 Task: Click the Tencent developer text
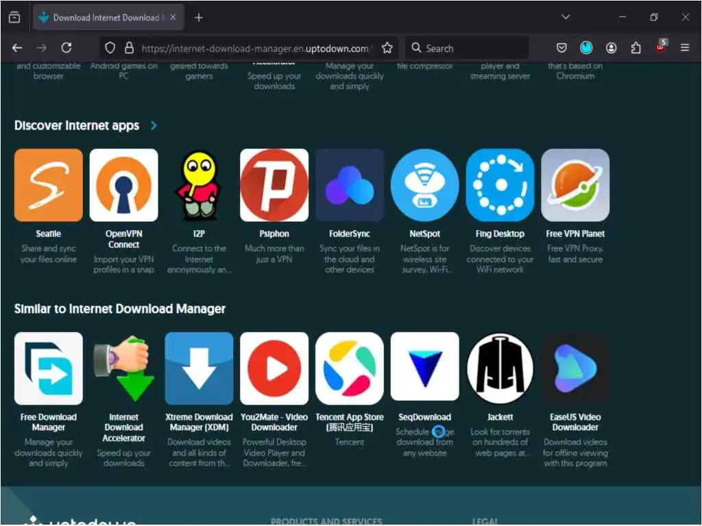(x=349, y=442)
